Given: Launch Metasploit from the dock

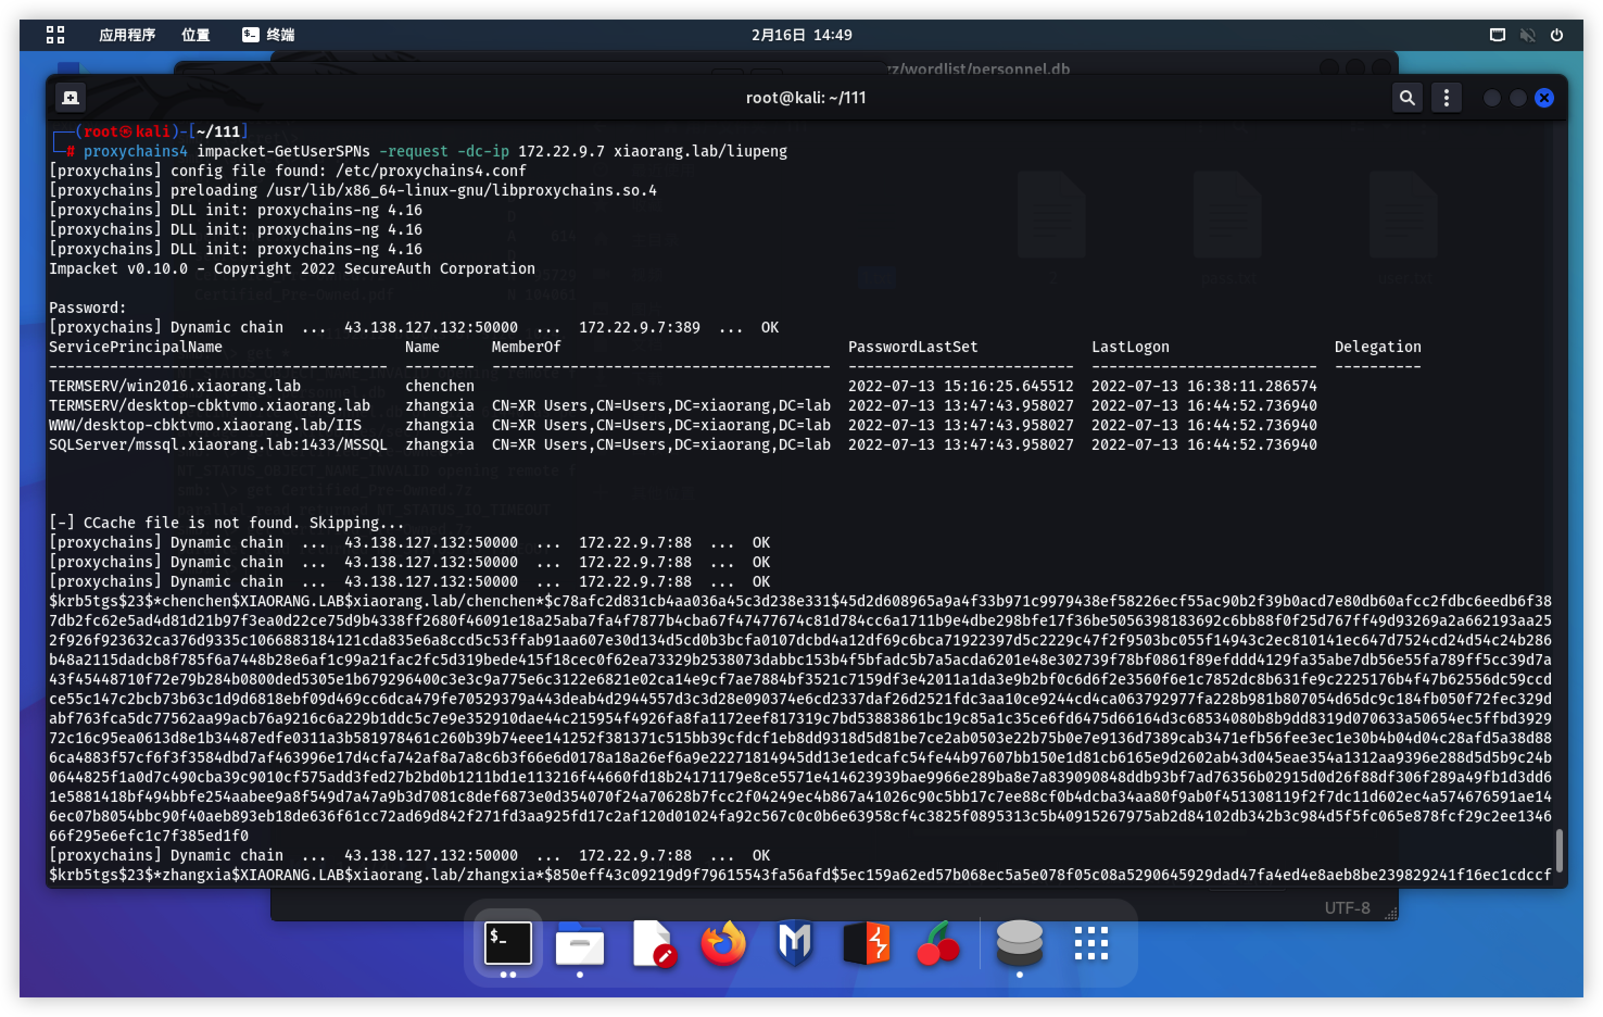Looking at the screenshot, I should click(x=795, y=943).
